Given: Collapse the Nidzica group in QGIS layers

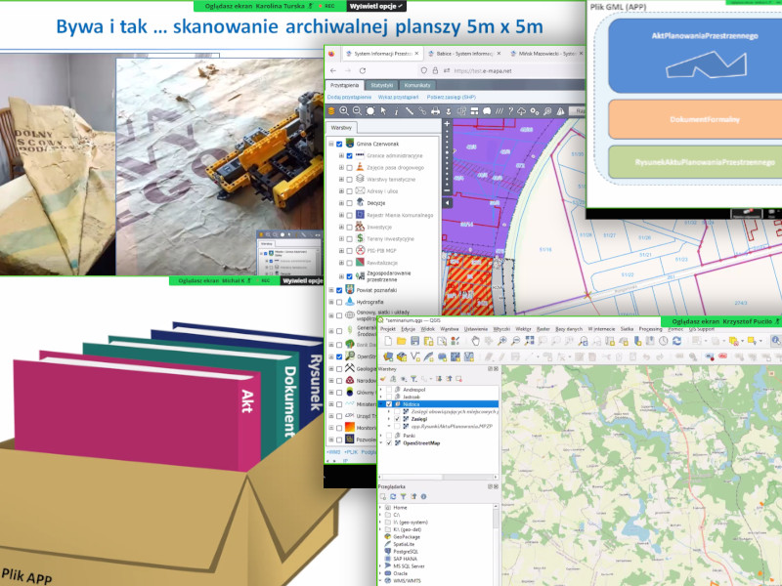Looking at the screenshot, I should [x=381, y=404].
